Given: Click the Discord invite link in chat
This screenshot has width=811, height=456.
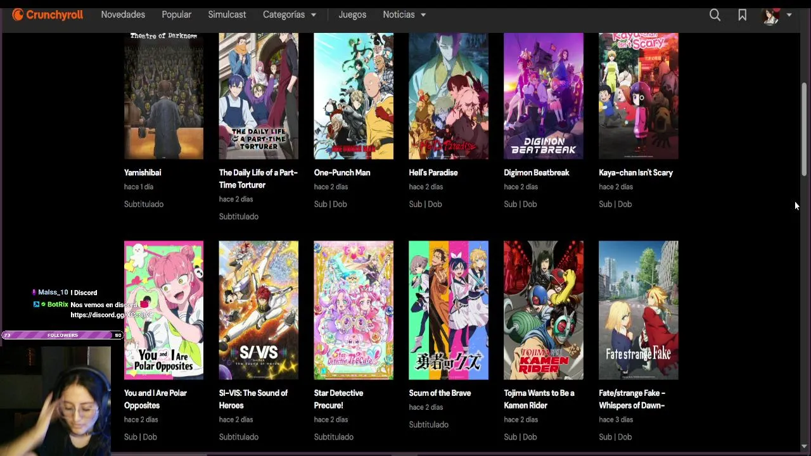Looking at the screenshot, I should point(112,315).
